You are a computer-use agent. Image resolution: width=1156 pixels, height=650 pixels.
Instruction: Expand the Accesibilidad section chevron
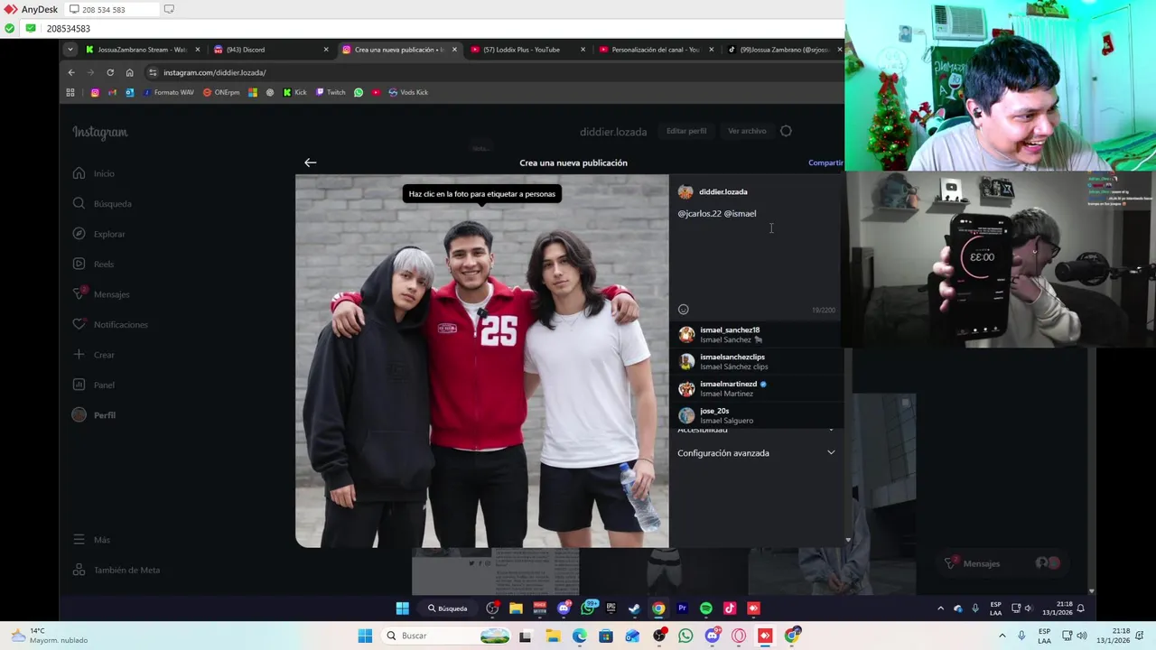click(x=831, y=430)
